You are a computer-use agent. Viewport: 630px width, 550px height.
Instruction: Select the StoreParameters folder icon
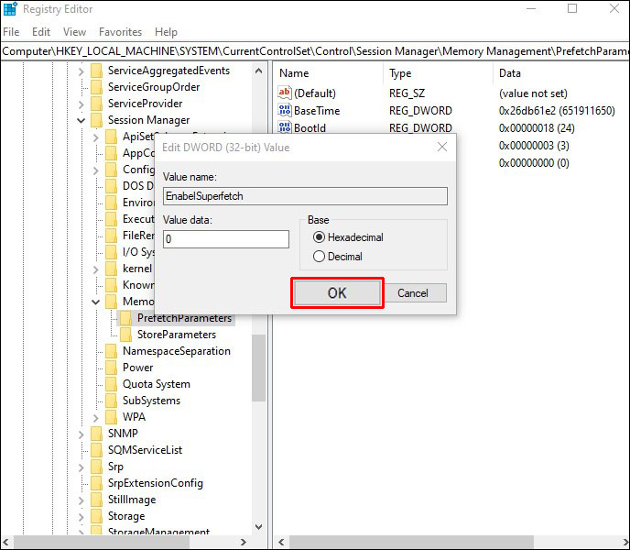coord(125,335)
